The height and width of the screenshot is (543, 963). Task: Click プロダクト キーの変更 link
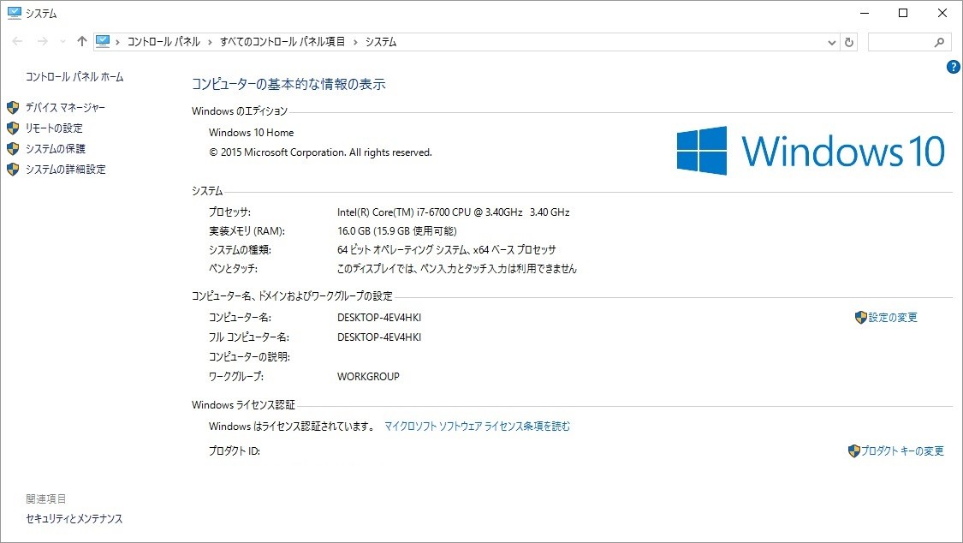coord(901,451)
